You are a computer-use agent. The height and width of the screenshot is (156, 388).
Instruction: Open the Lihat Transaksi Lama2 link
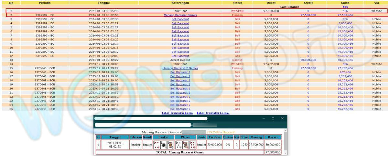coord(213,113)
